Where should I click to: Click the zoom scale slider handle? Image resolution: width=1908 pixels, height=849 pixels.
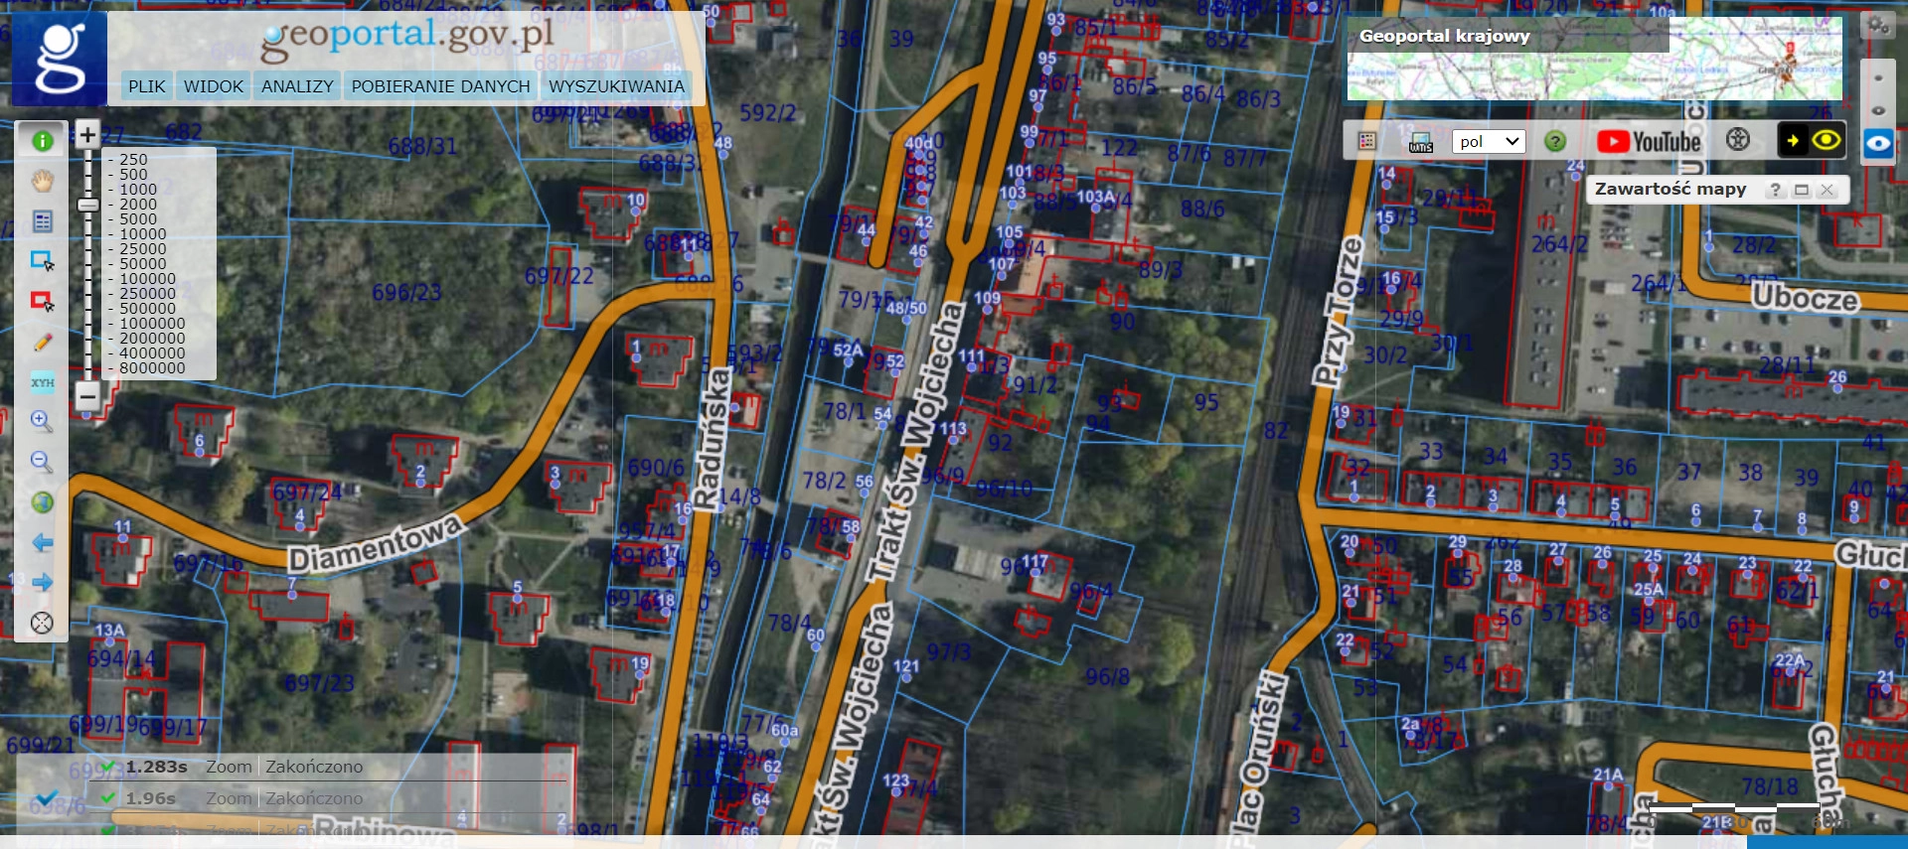click(88, 205)
